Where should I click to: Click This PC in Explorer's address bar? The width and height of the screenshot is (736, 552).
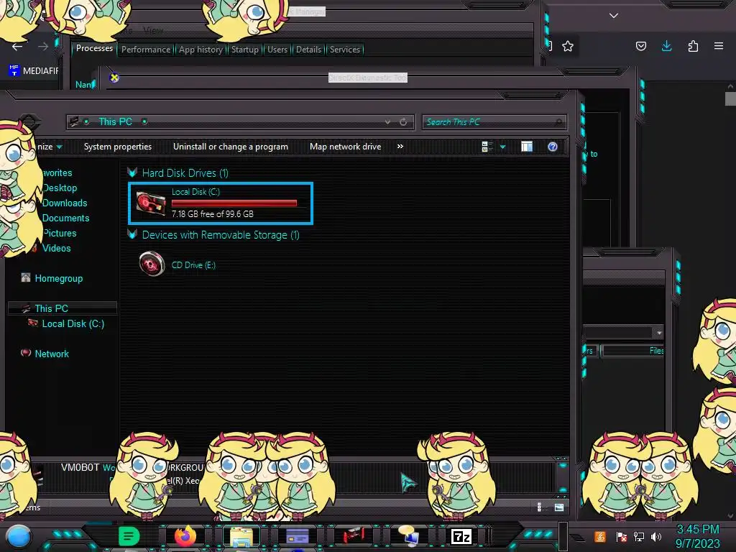[116, 121]
